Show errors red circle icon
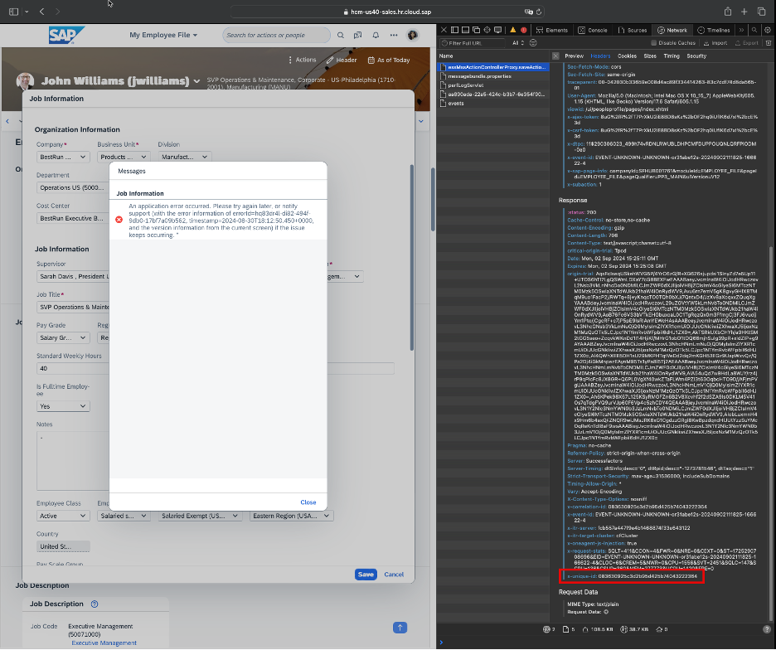 [524, 30]
